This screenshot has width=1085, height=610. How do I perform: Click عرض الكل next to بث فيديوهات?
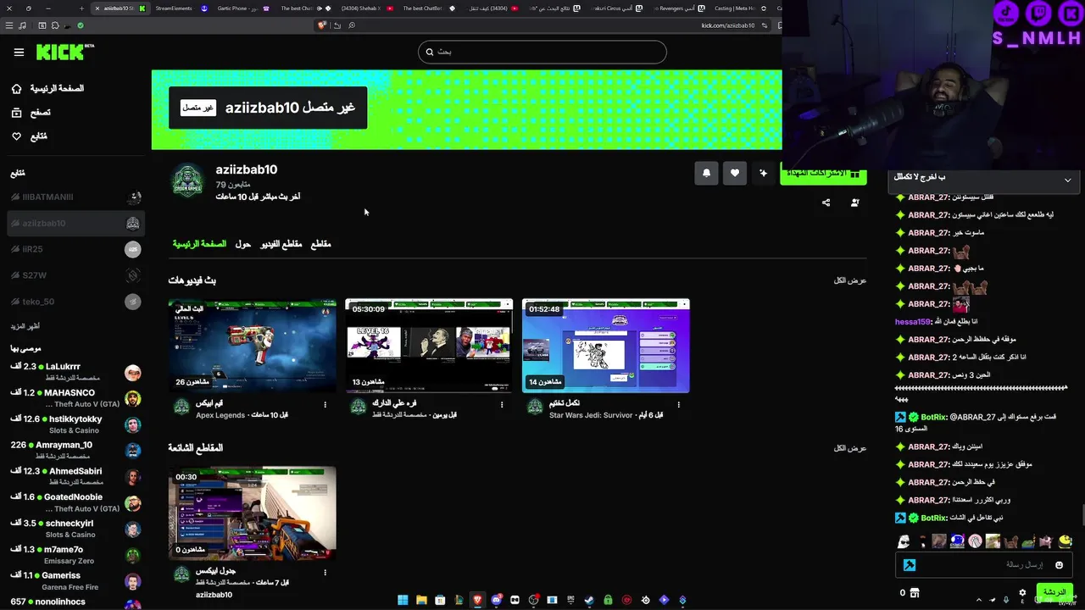(850, 280)
